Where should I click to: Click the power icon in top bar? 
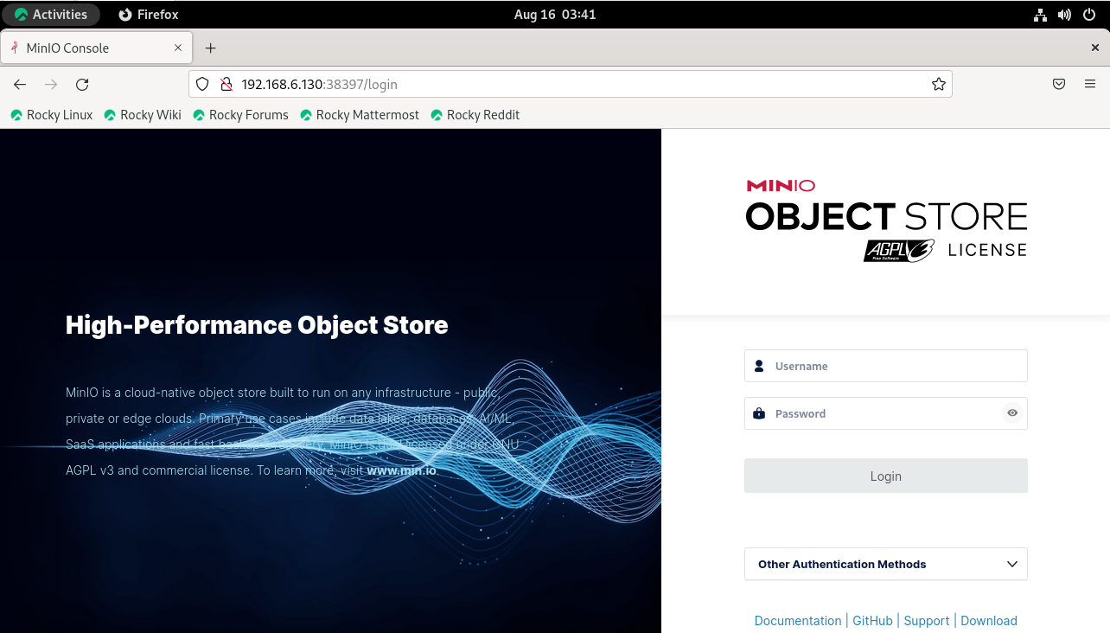tap(1089, 15)
